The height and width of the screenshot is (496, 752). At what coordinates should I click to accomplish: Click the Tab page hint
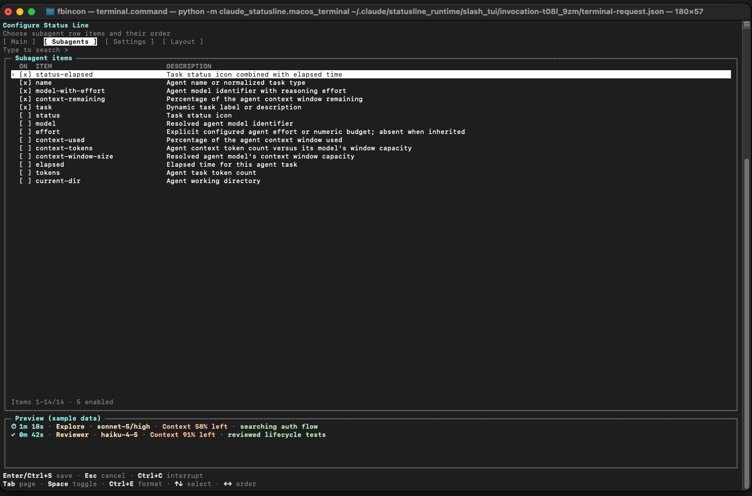point(19,484)
